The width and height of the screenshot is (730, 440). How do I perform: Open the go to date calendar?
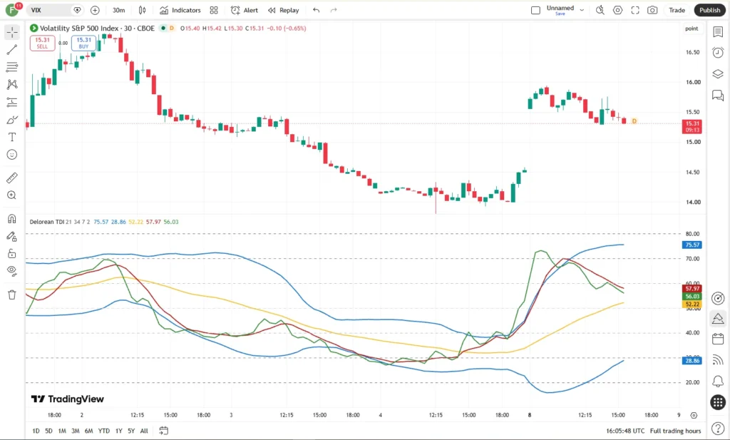[x=163, y=431]
